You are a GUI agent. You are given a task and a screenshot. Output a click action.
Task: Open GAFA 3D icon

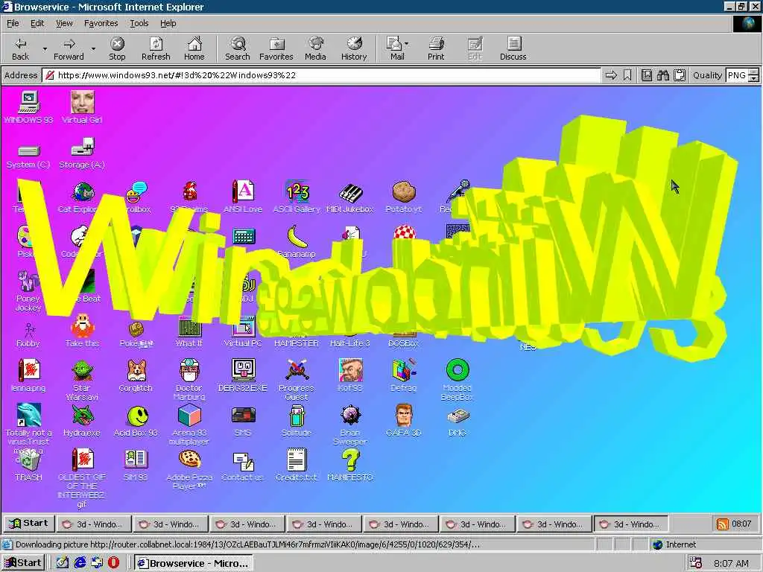(x=403, y=421)
